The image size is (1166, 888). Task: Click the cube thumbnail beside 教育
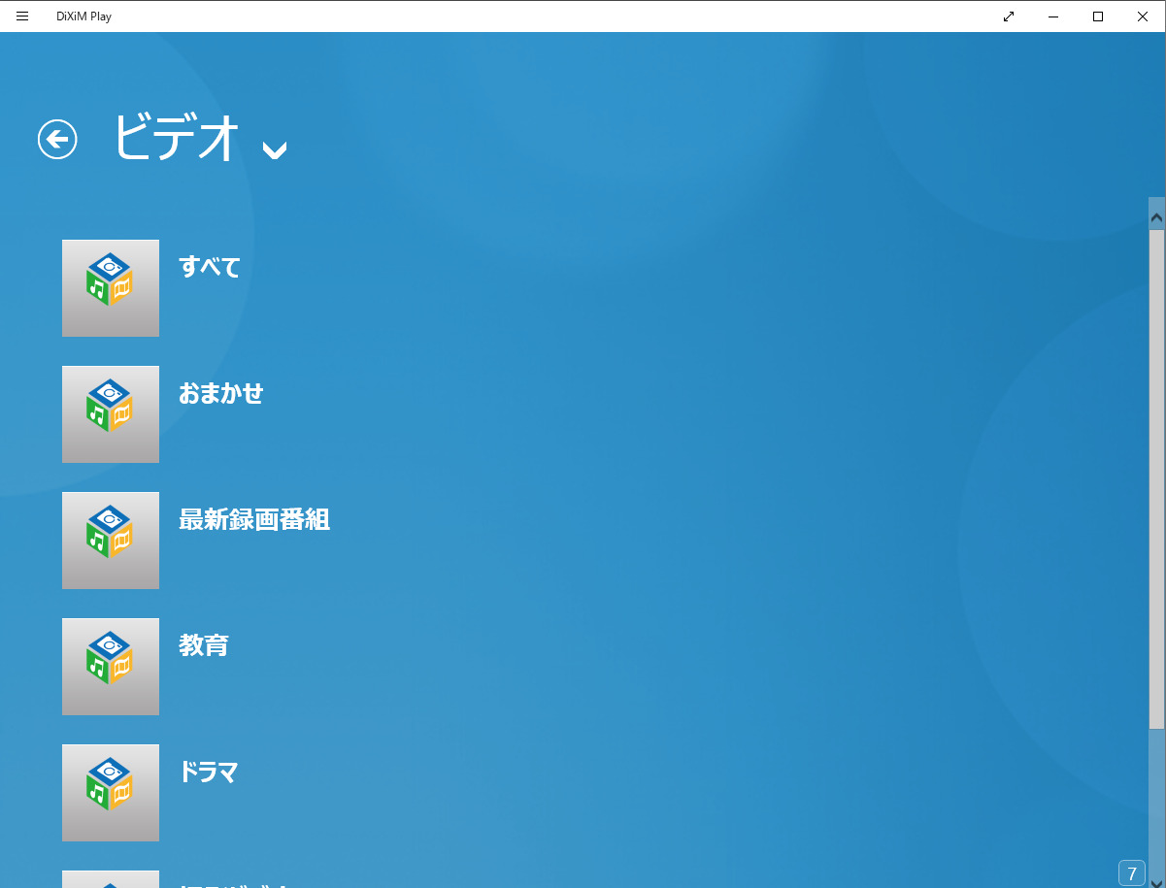[x=111, y=667]
